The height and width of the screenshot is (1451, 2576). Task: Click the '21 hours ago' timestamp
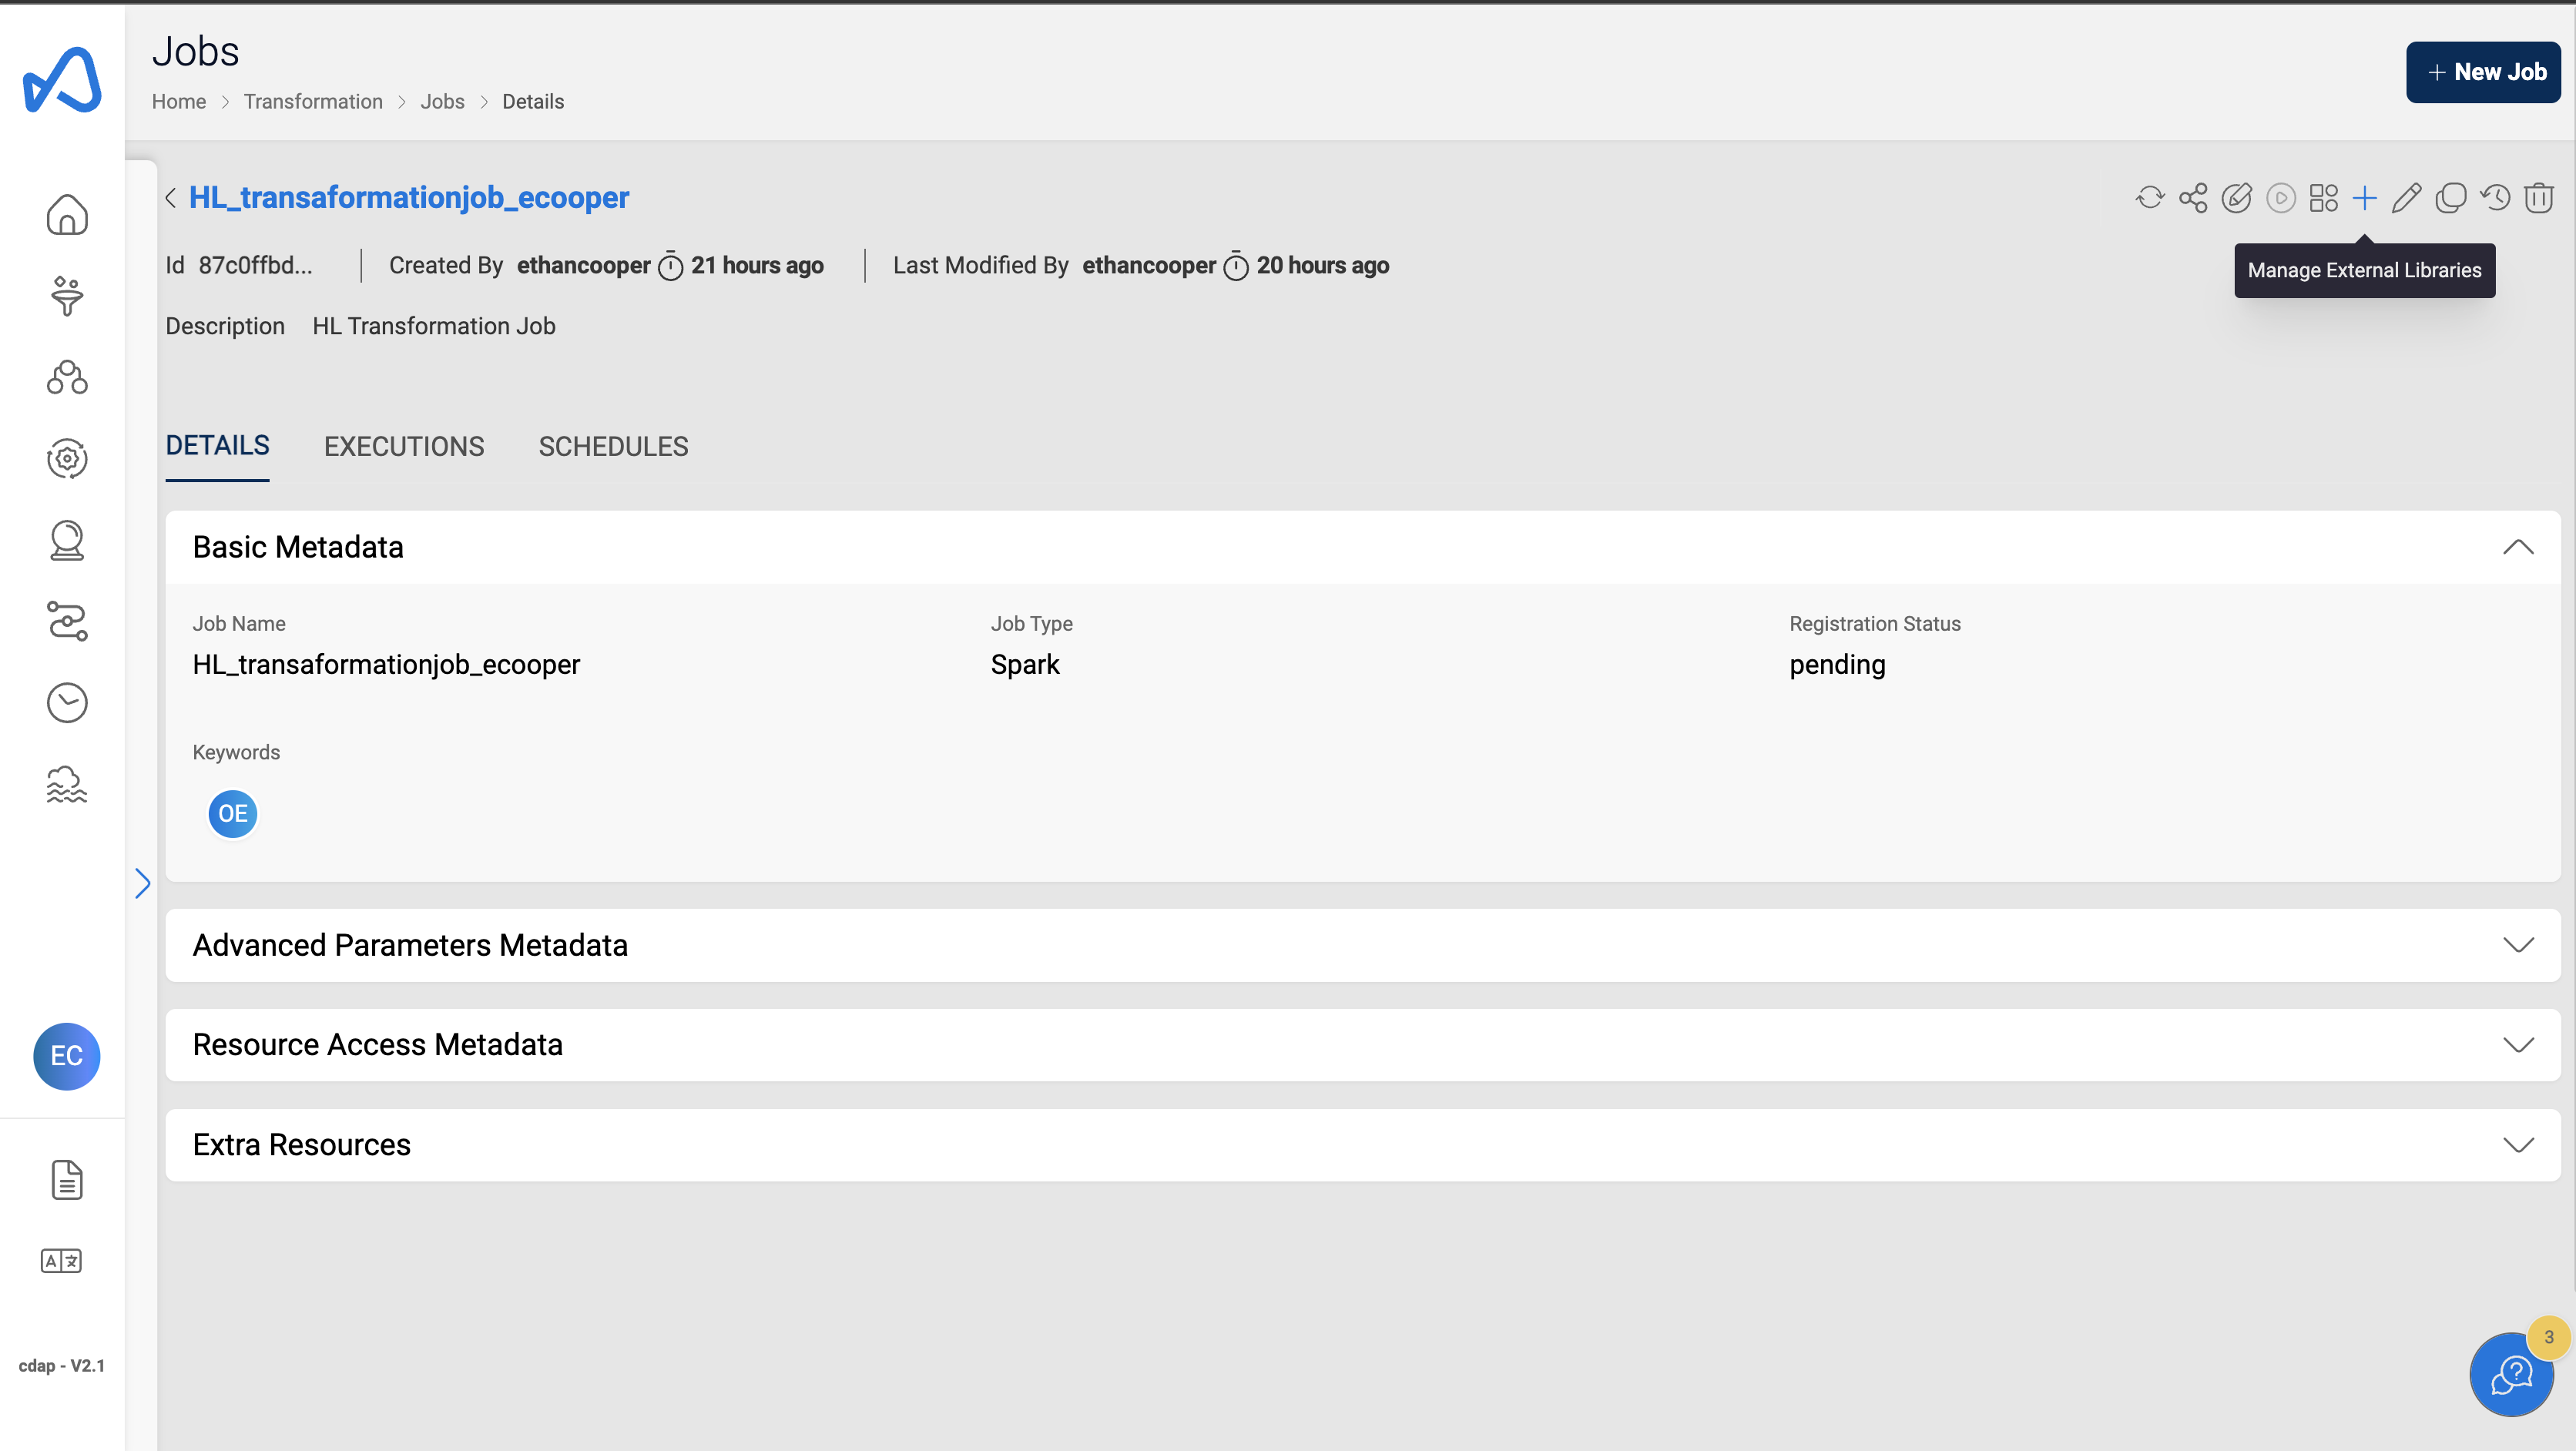[757, 266]
